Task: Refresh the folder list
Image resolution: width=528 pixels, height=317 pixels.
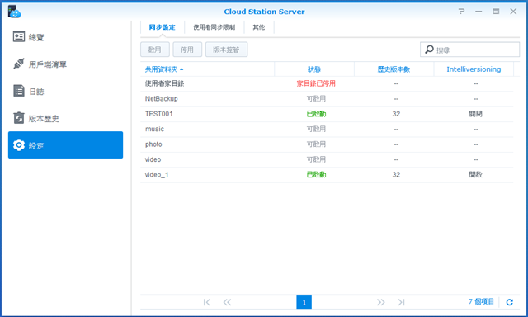Action: click(x=510, y=302)
